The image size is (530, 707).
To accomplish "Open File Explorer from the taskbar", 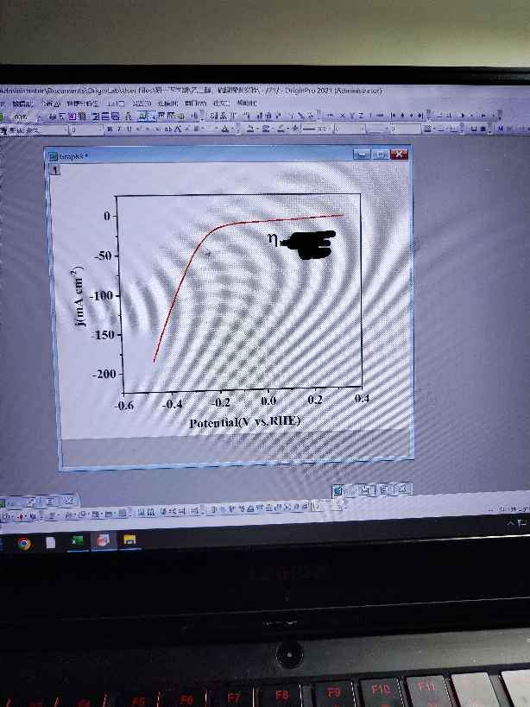I will (x=129, y=542).
